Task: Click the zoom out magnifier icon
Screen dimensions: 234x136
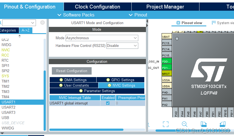Action: click(184, 124)
